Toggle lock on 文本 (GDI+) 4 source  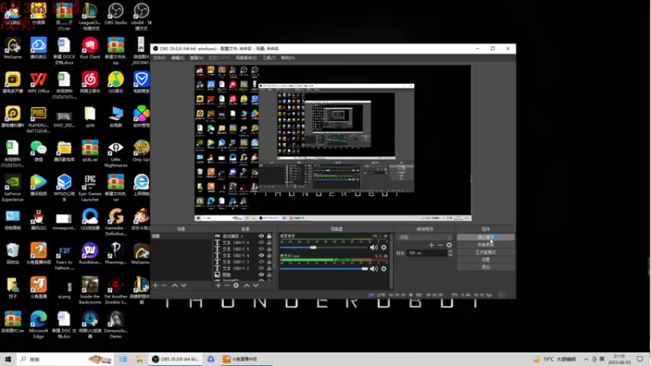tap(269, 255)
